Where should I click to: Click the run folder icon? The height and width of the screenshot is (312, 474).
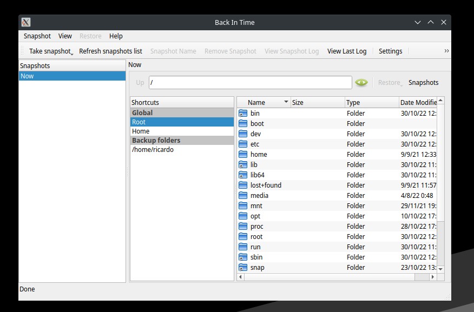pos(243,247)
